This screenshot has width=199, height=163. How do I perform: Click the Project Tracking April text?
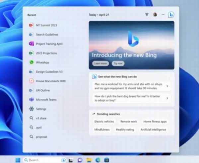[49, 44]
